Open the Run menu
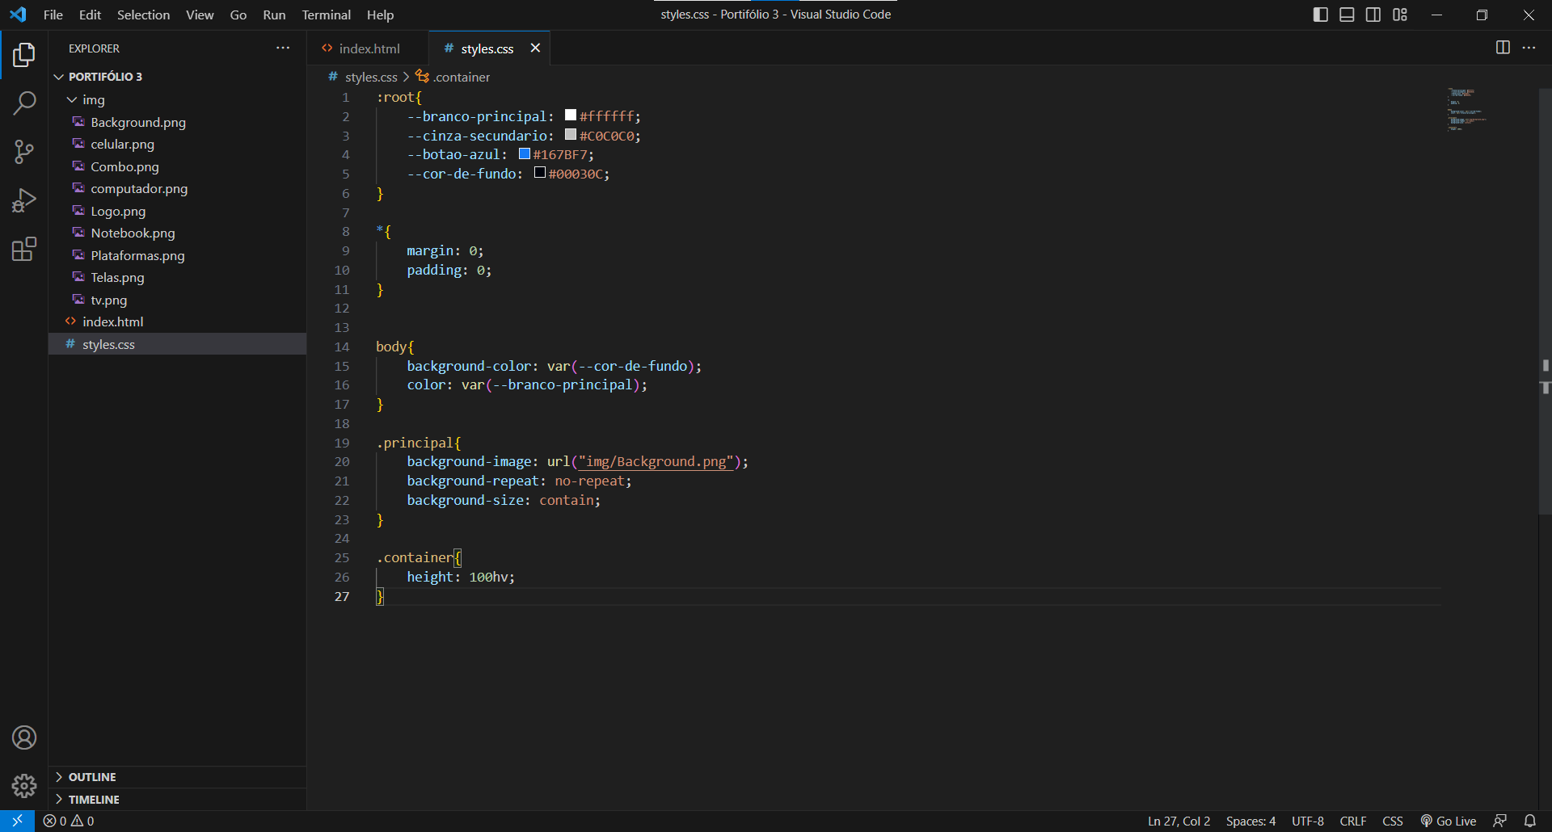Image resolution: width=1552 pixels, height=832 pixels. pos(274,15)
